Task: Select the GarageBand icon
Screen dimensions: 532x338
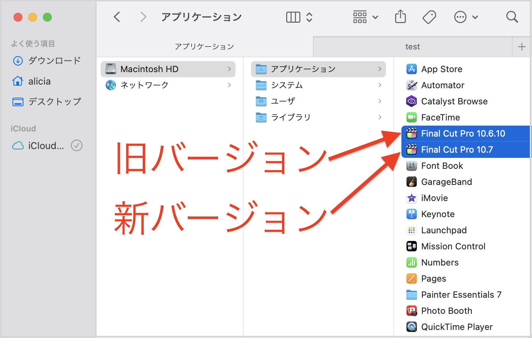Action: coord(411,182)
